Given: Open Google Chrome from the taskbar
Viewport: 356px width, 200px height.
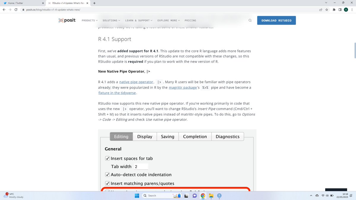Looking at the screenshot, I should point(203,196).
